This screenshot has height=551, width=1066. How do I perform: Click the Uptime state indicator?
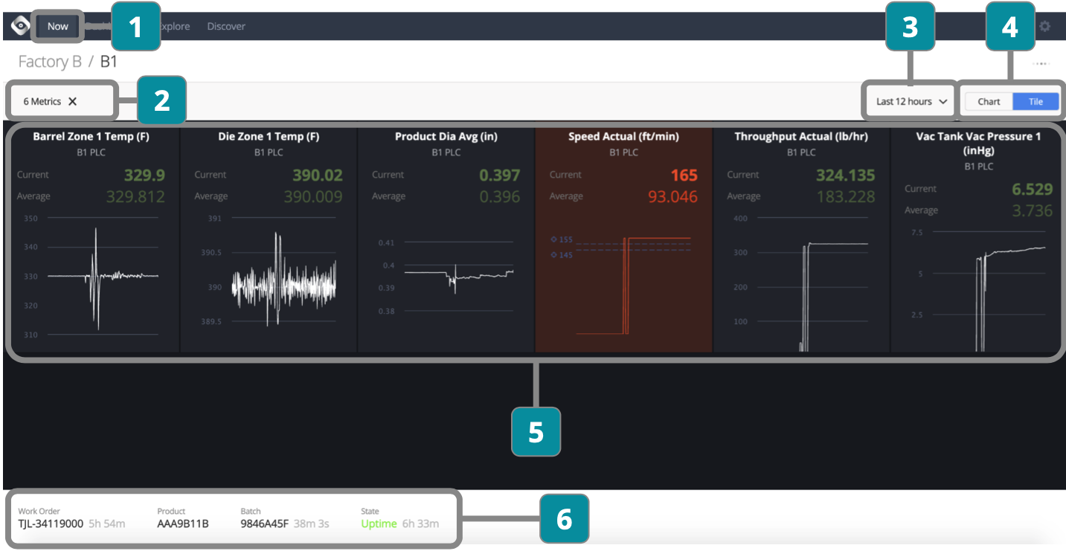379,523
